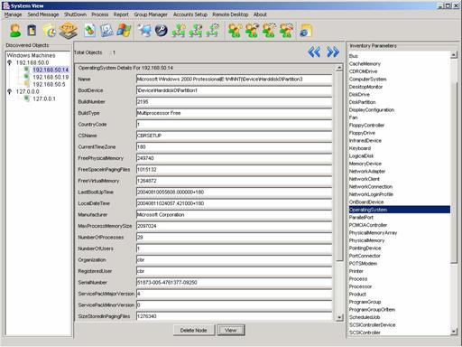The width and height of the screenshot is (462, 347).
Task: Click the Name field with Microsoft Windows 2000
Action: coord(234,79)
